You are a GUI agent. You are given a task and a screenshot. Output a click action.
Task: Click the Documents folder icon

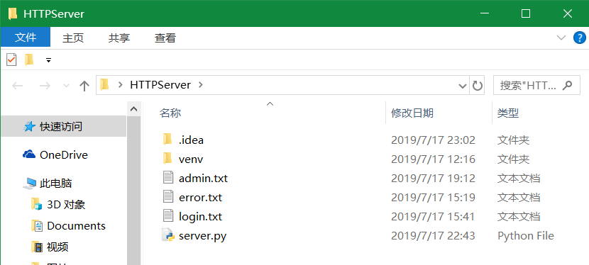(37, 226)
